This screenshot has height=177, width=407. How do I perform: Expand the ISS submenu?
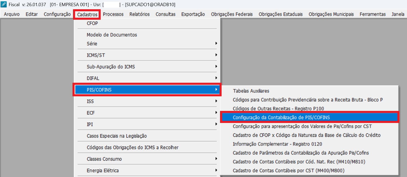pos(147,101)
